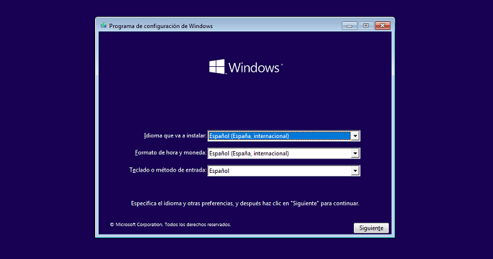Click the Windows setup icon in the title bar
493x259 pixels.
[x=103, y=25]
